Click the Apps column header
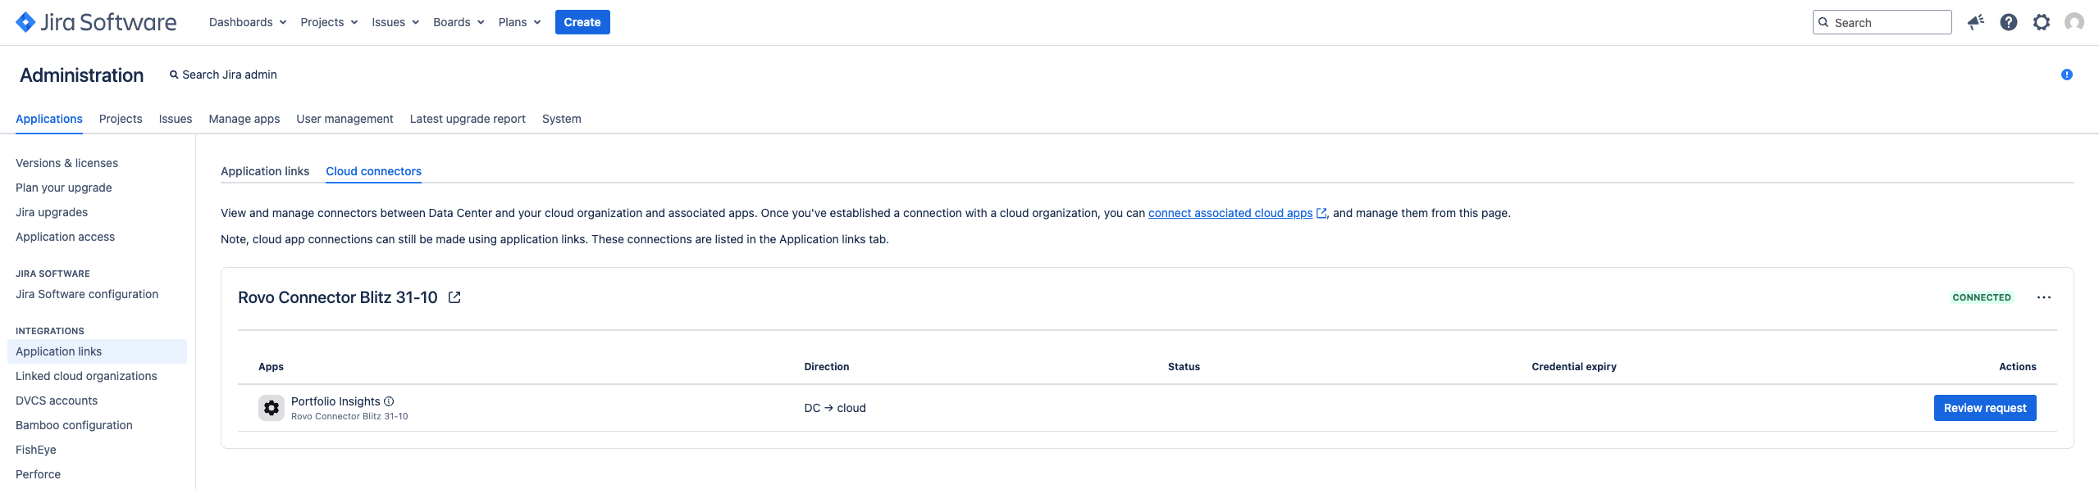2099x489 pixels. (271, 367)
